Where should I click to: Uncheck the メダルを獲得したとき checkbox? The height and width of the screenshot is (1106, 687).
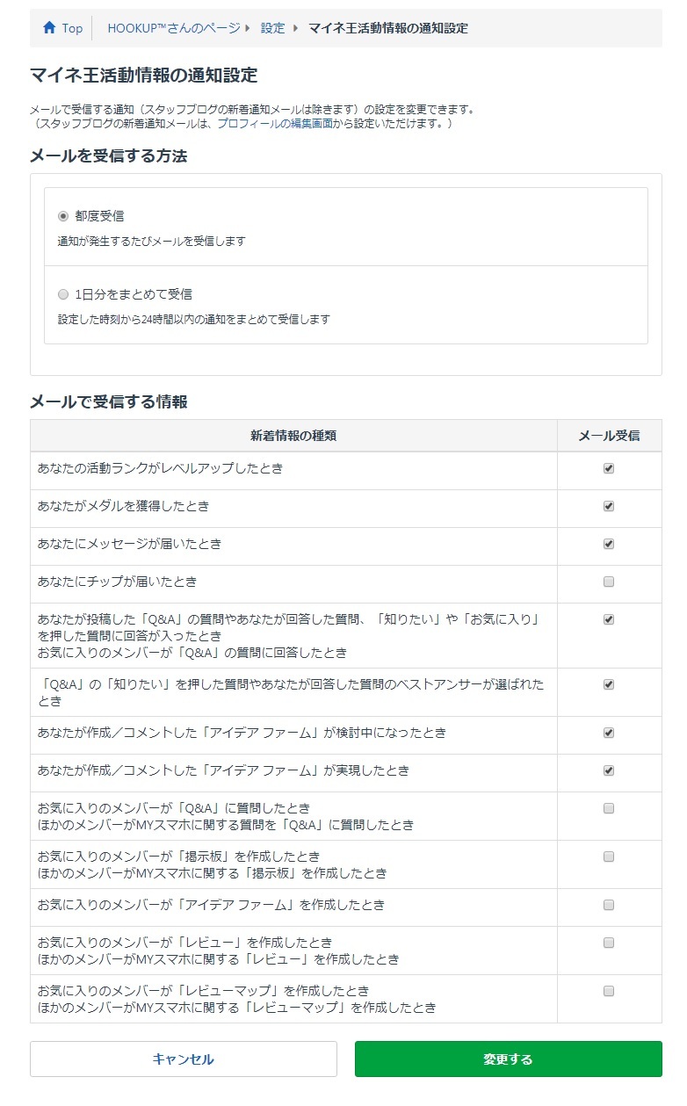(x=609, y=507)
